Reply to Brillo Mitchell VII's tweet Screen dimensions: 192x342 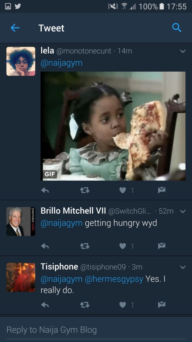click(x=45, y=246)
